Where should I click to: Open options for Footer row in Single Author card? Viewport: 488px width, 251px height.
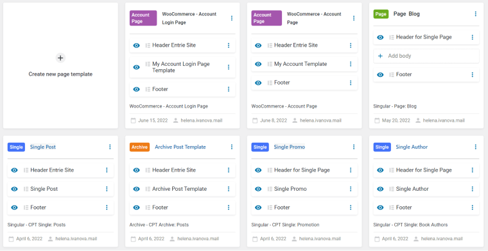(x=473, y=207)
